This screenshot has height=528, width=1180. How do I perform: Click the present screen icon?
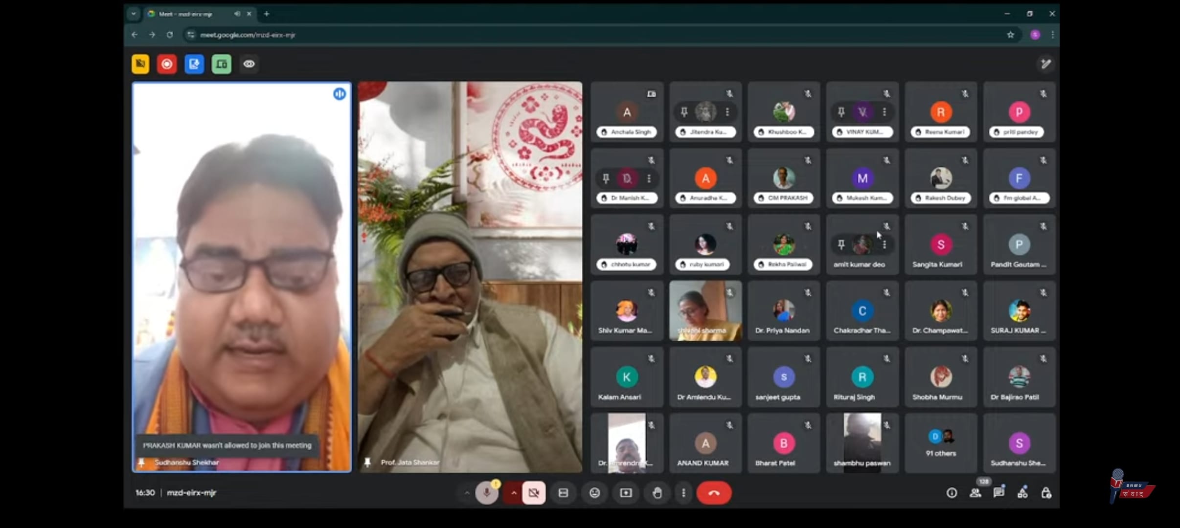tap(626, 493)
